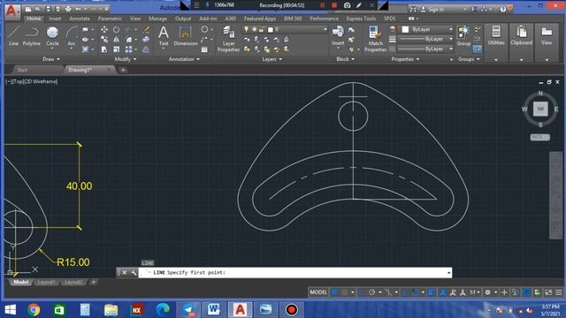Click the command line input field
The image size is (566, 318).
coord(294,273)
